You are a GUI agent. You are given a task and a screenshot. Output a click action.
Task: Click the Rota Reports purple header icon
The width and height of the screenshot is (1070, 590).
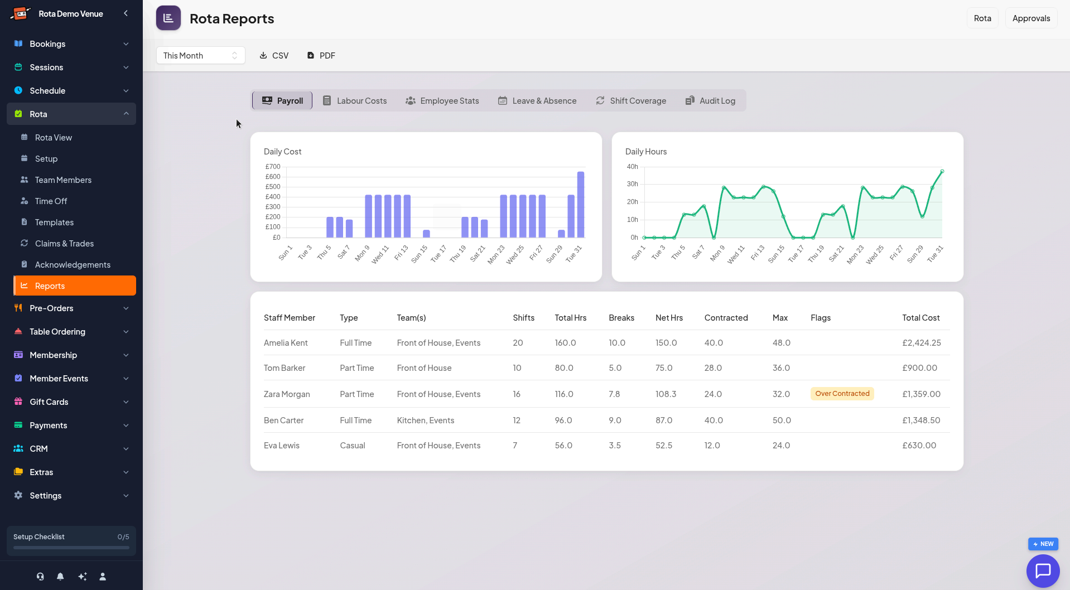click(168, 18)
